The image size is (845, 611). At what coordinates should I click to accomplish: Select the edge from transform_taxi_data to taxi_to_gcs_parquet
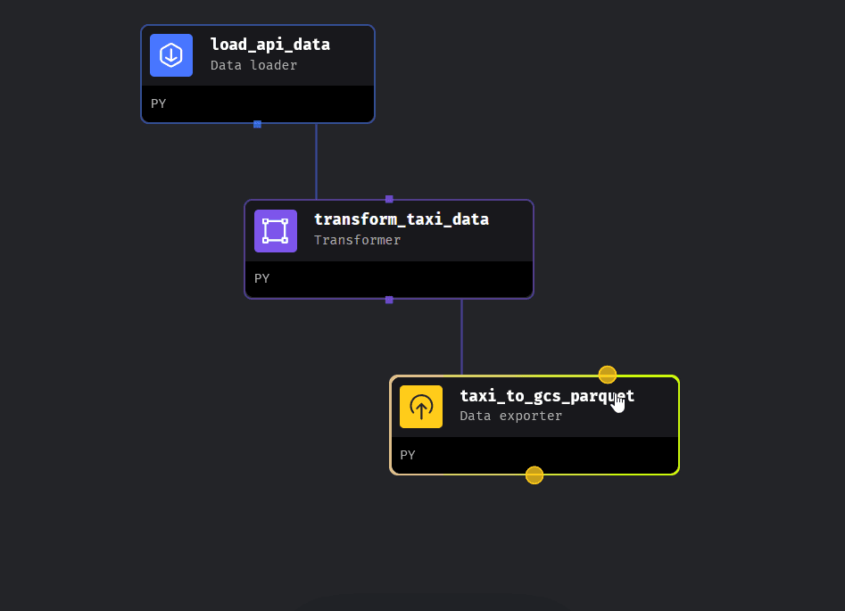pos(461,337)
